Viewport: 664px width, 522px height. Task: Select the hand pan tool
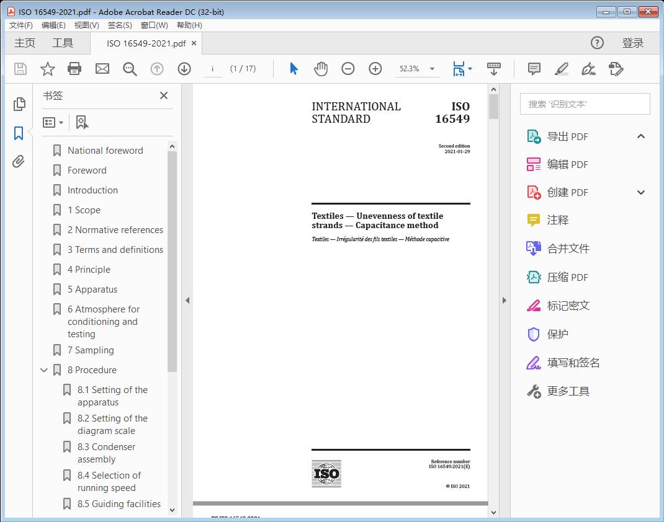[x=321, y=69]
